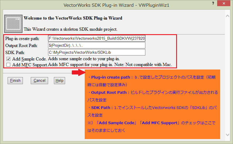Viewport: 233px width, 144px height.
Task: Click the Plug-in create path field
Action: pyautogui.click(x=97, y=38)
